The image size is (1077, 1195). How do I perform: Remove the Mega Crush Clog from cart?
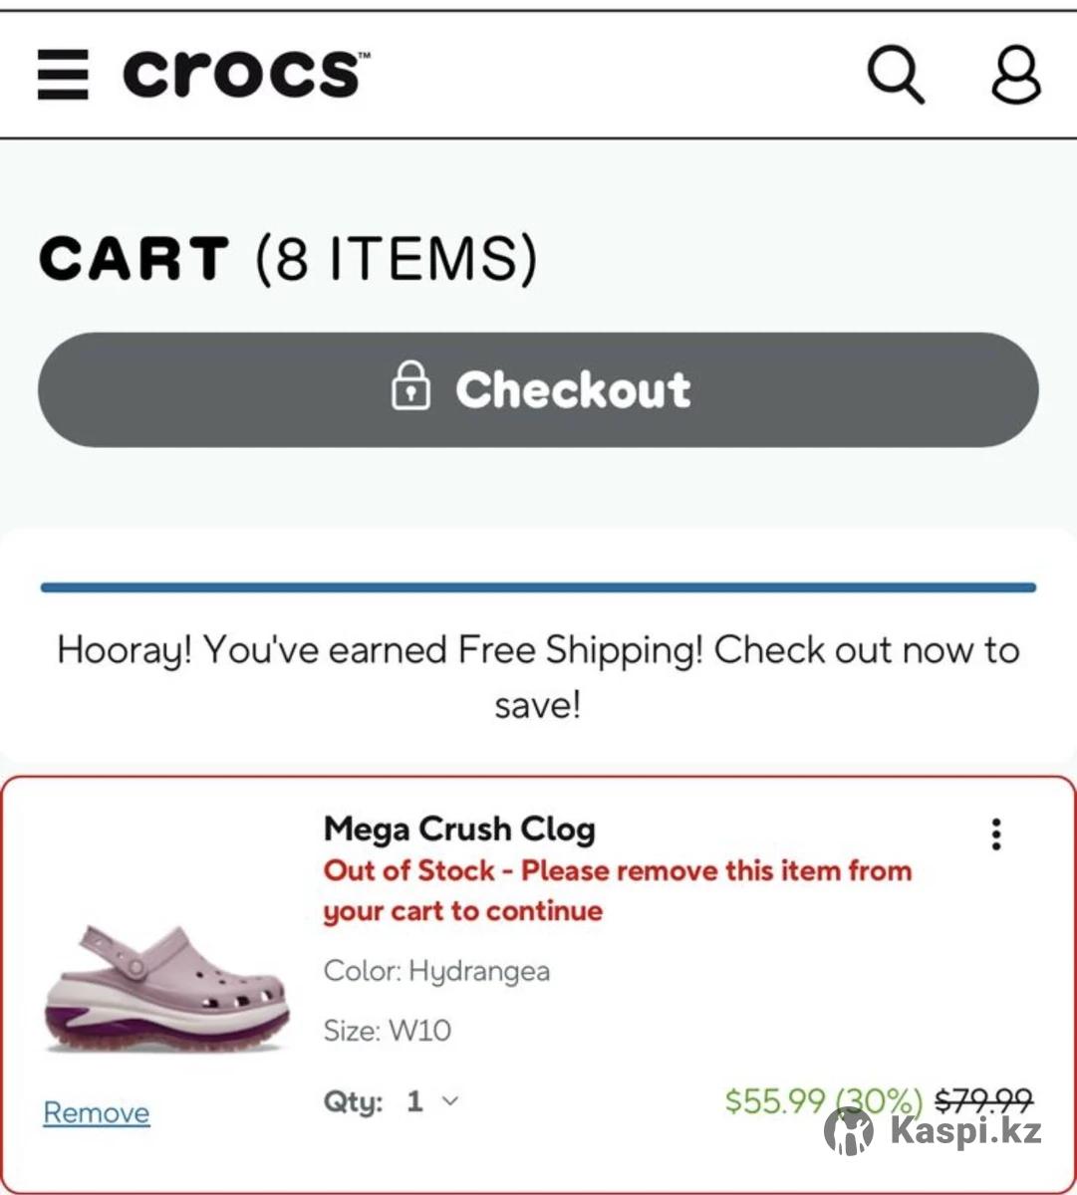(96, 1112)
